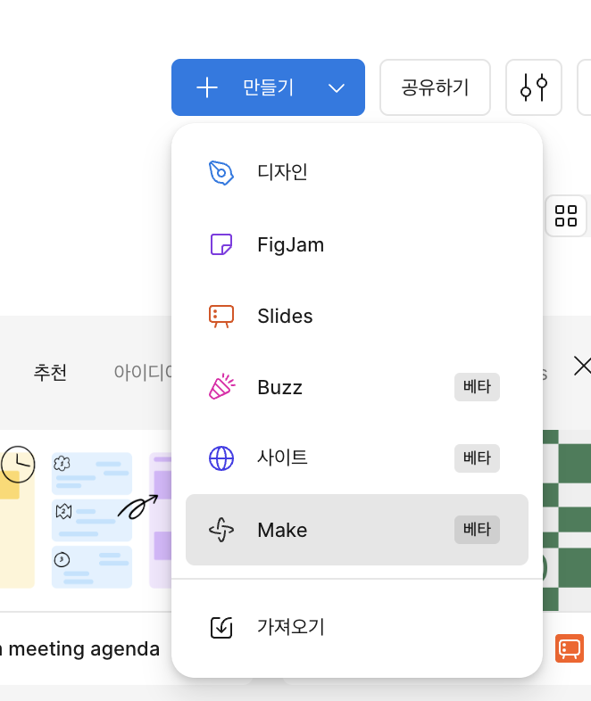Click the plus icon in 만들기 button
Viewport: 591px width, 701px height.
(207, 87)
